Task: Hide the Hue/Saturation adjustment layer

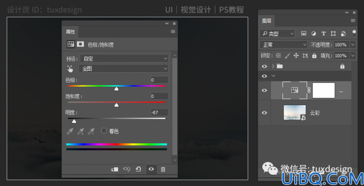Action: pyautogui.click(x=264, y=90)
